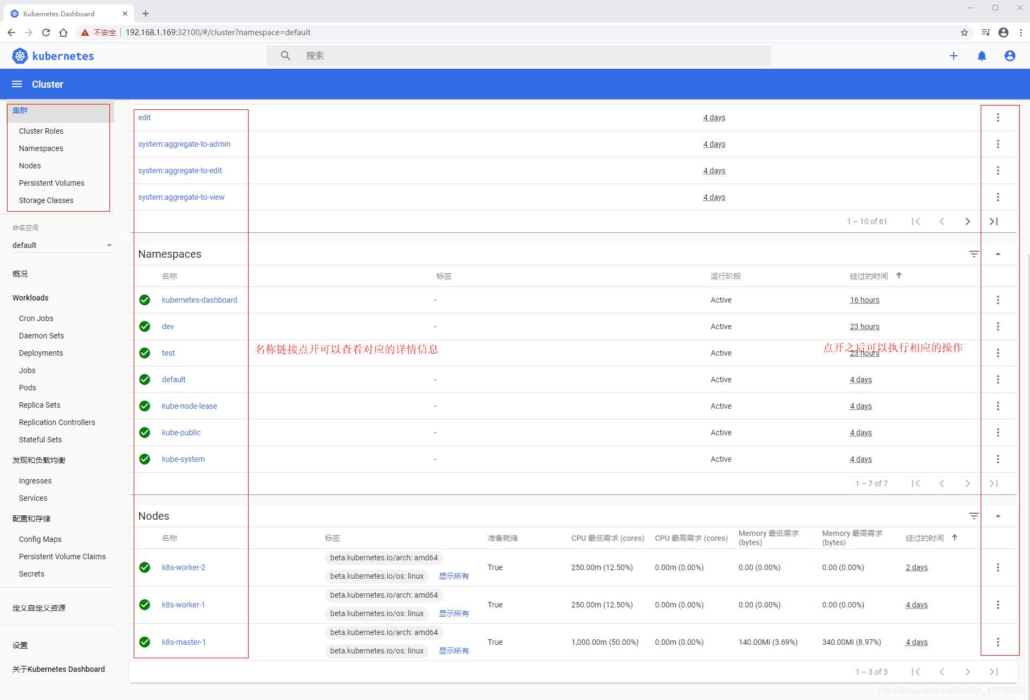The image size is (1030, 700).
Task: Open actions menu for k8s-master-1 node
Action: tap(998, 642)
